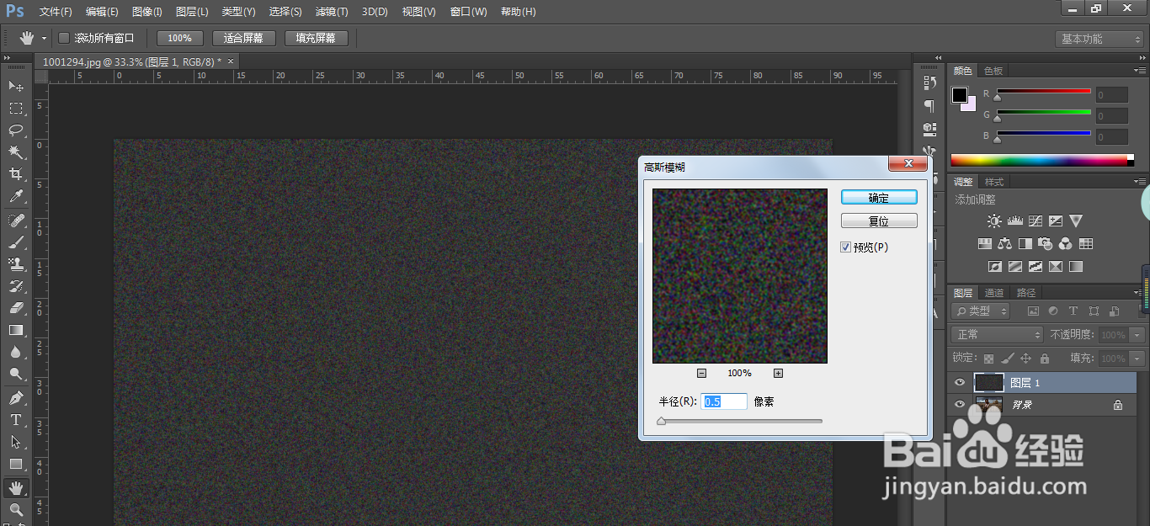The width and height of the screenshot is (1150, 526).
Task: Open the 文件(F) menu
Action: point(56,12)
